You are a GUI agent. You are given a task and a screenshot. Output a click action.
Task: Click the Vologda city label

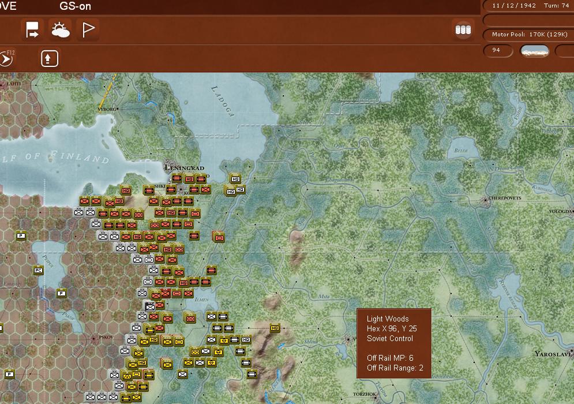coord(561,211)
